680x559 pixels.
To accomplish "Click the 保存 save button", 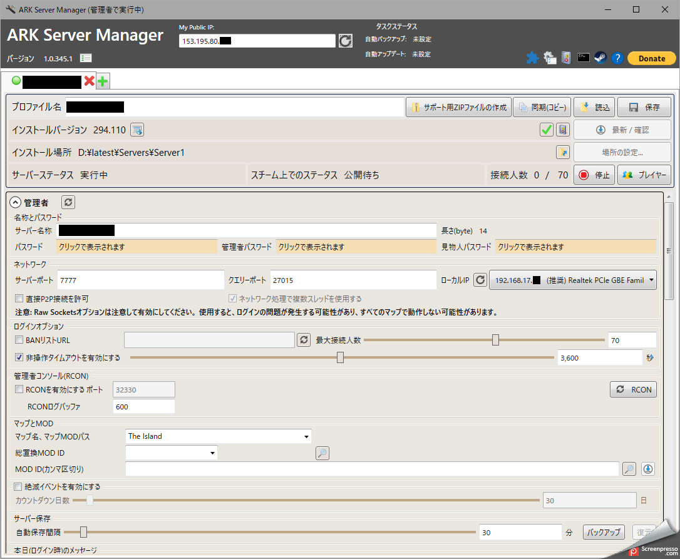I will point(644,107).
